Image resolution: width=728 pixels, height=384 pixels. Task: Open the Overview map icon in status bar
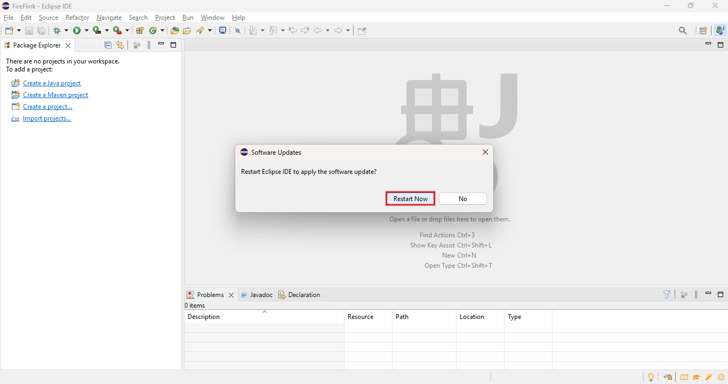tap(684, 377)
